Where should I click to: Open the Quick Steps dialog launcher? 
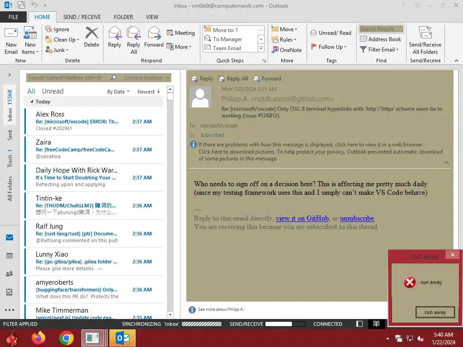(x=264, y=61)
